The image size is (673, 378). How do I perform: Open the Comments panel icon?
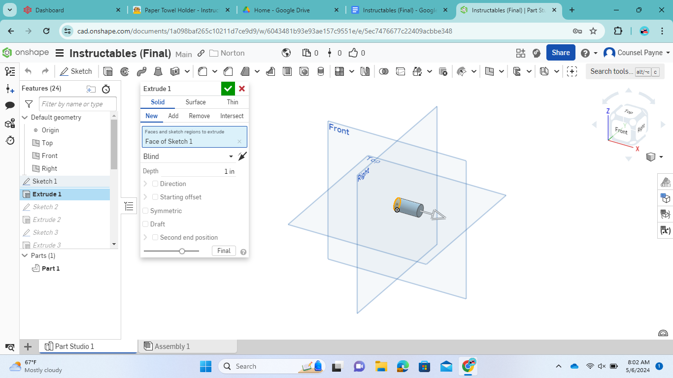coord(10,106)
